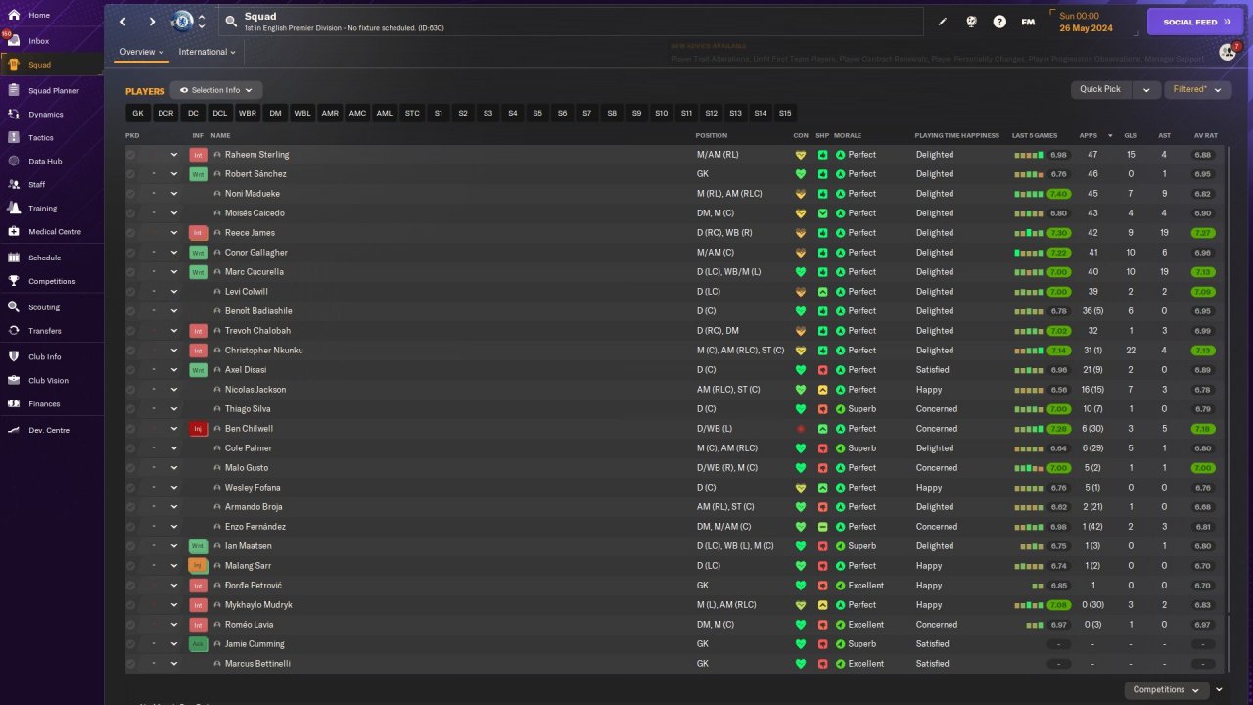Viewport: 1253px width, 705px height.
Task: Open the Filtered dropdown
Action: (x=1197, y=89)
